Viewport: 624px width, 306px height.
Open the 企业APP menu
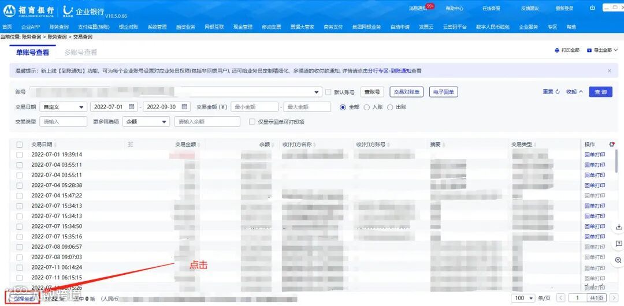(x=31, y=27)
